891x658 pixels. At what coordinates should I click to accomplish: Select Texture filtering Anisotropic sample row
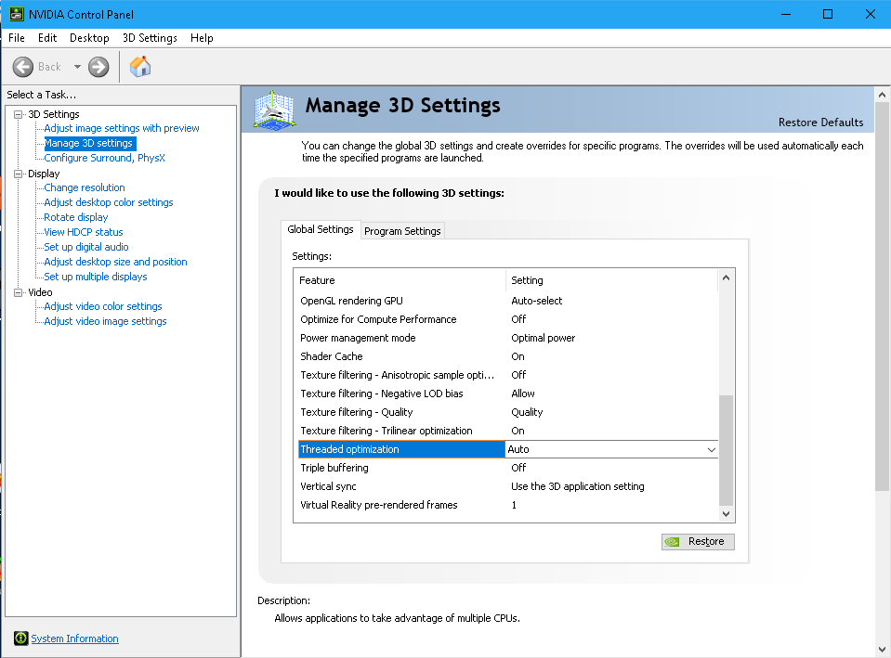[x=508, y=375]
